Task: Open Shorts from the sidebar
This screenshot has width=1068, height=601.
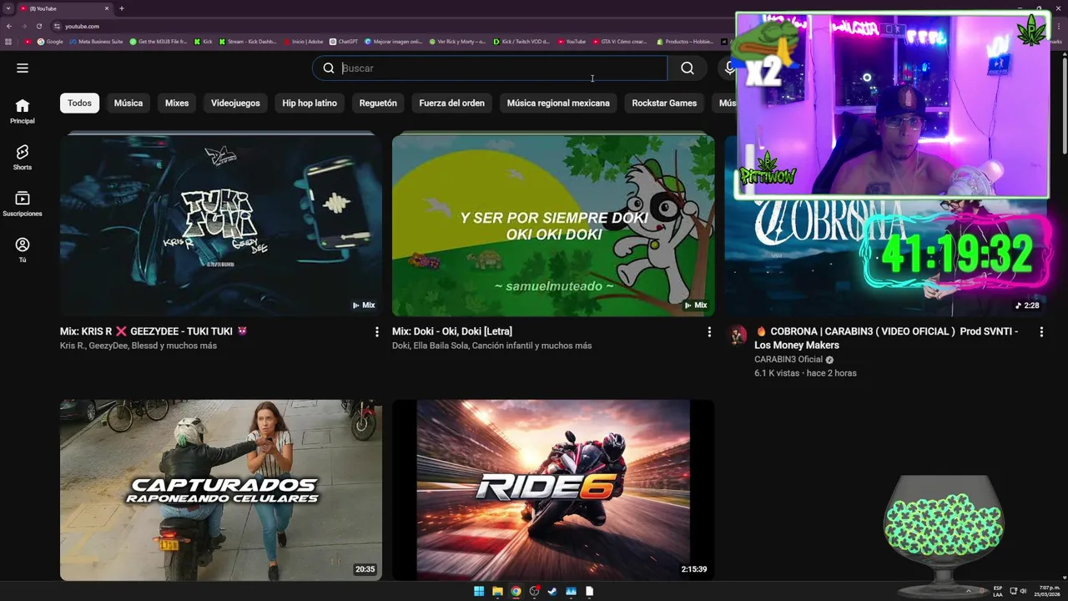Action: coord(23,157)
